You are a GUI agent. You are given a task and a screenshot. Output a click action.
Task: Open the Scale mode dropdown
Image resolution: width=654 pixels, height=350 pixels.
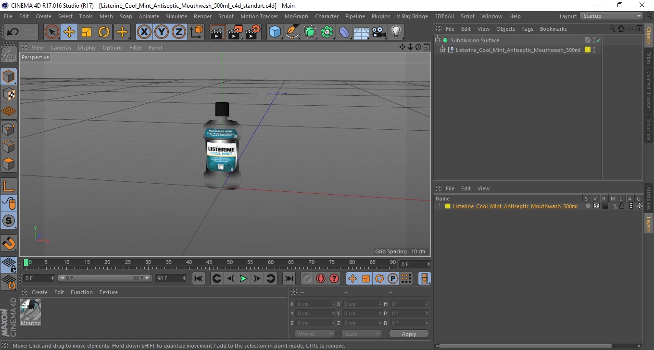362,334
